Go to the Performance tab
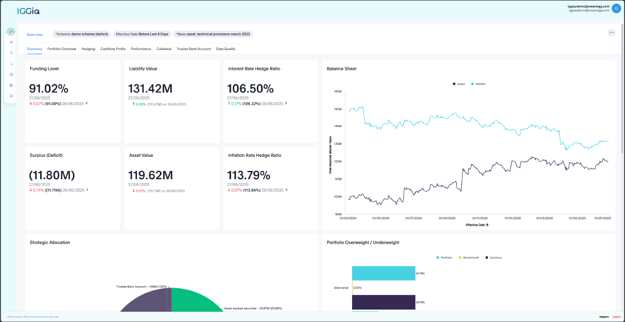 point(141,48)
